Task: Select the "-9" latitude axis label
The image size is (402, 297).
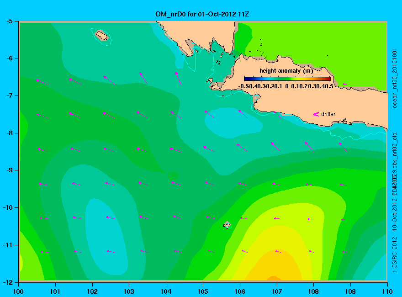Action: click(9, 170)
